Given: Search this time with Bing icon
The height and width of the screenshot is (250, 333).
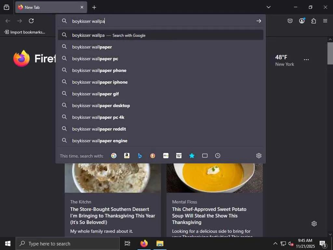Looking at the screenshot, I should click(140, 156).
